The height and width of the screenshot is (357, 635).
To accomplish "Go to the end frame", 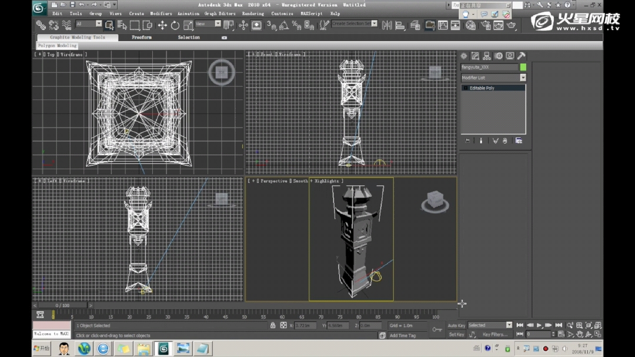I will pos(559,325).
